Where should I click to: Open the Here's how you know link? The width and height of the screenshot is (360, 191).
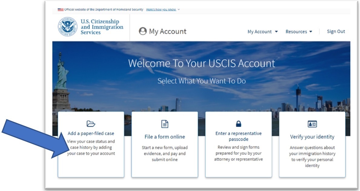161,10
